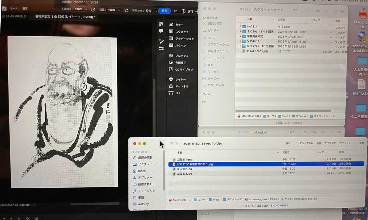Viewport: 368px width, 220px height.
Task: Click AirDrop in scansnap_saved folder sidebar
Action: click(144, 204)
